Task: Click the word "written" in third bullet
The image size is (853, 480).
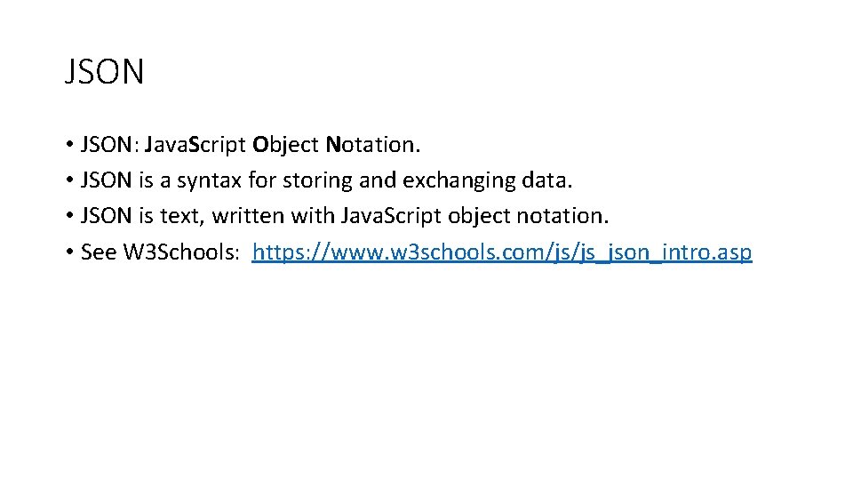Action: pyautogui.click(x=248, y=216)
